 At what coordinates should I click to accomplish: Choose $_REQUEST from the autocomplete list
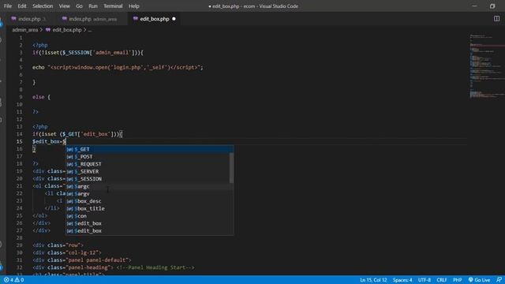[148, 164]
